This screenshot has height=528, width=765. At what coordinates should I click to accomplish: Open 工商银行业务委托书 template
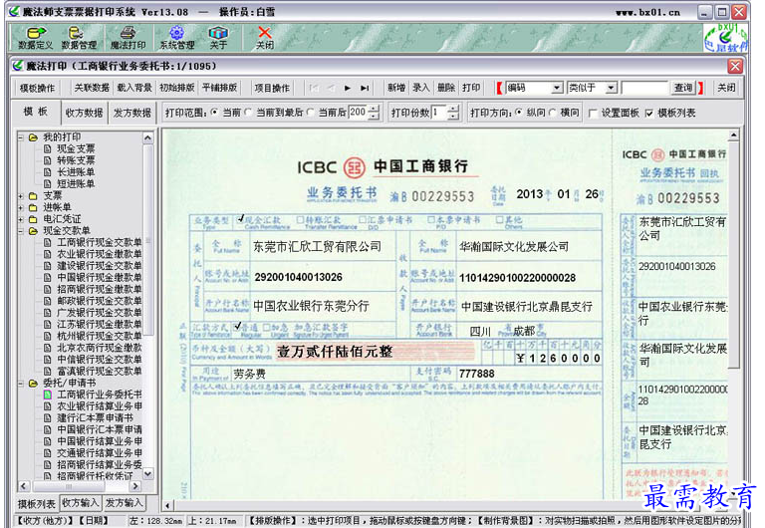click(x=99, y=395)
